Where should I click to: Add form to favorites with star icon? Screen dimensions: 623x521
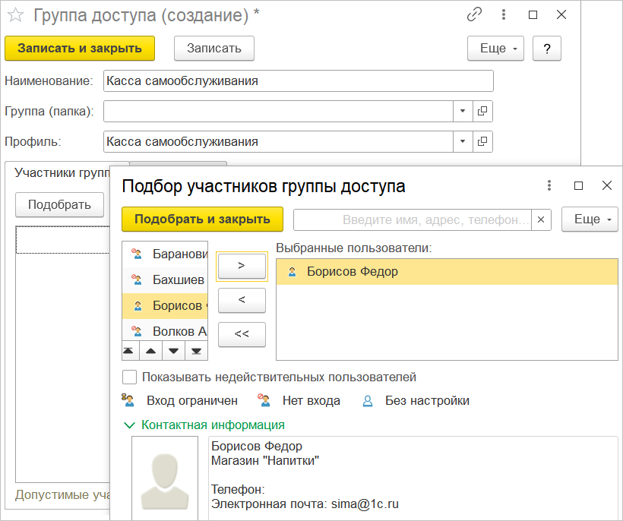[15, 15]
